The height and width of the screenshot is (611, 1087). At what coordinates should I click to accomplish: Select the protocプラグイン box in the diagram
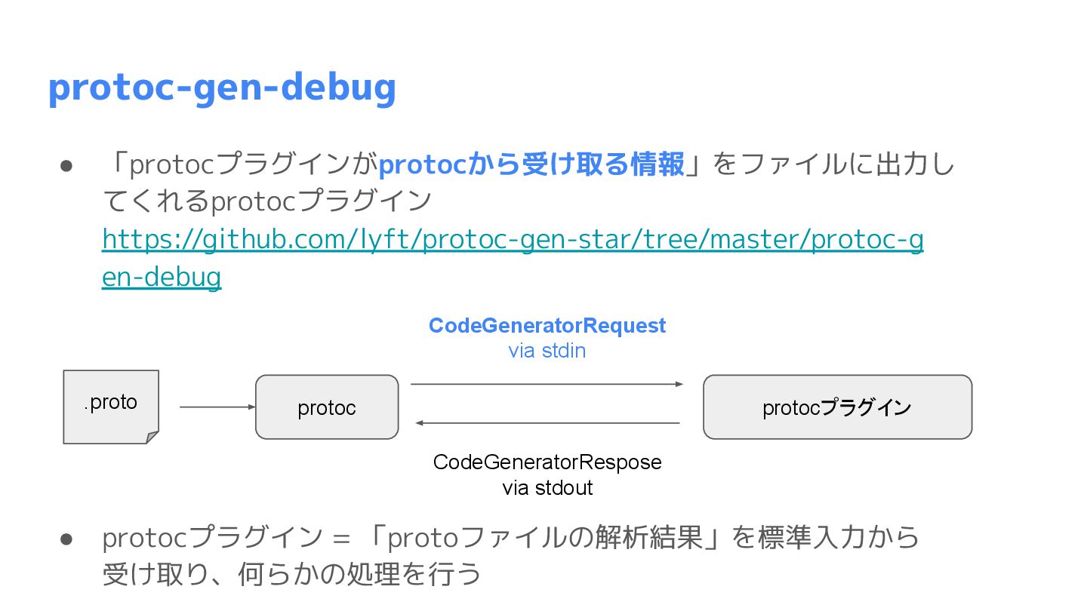[837, 407]
